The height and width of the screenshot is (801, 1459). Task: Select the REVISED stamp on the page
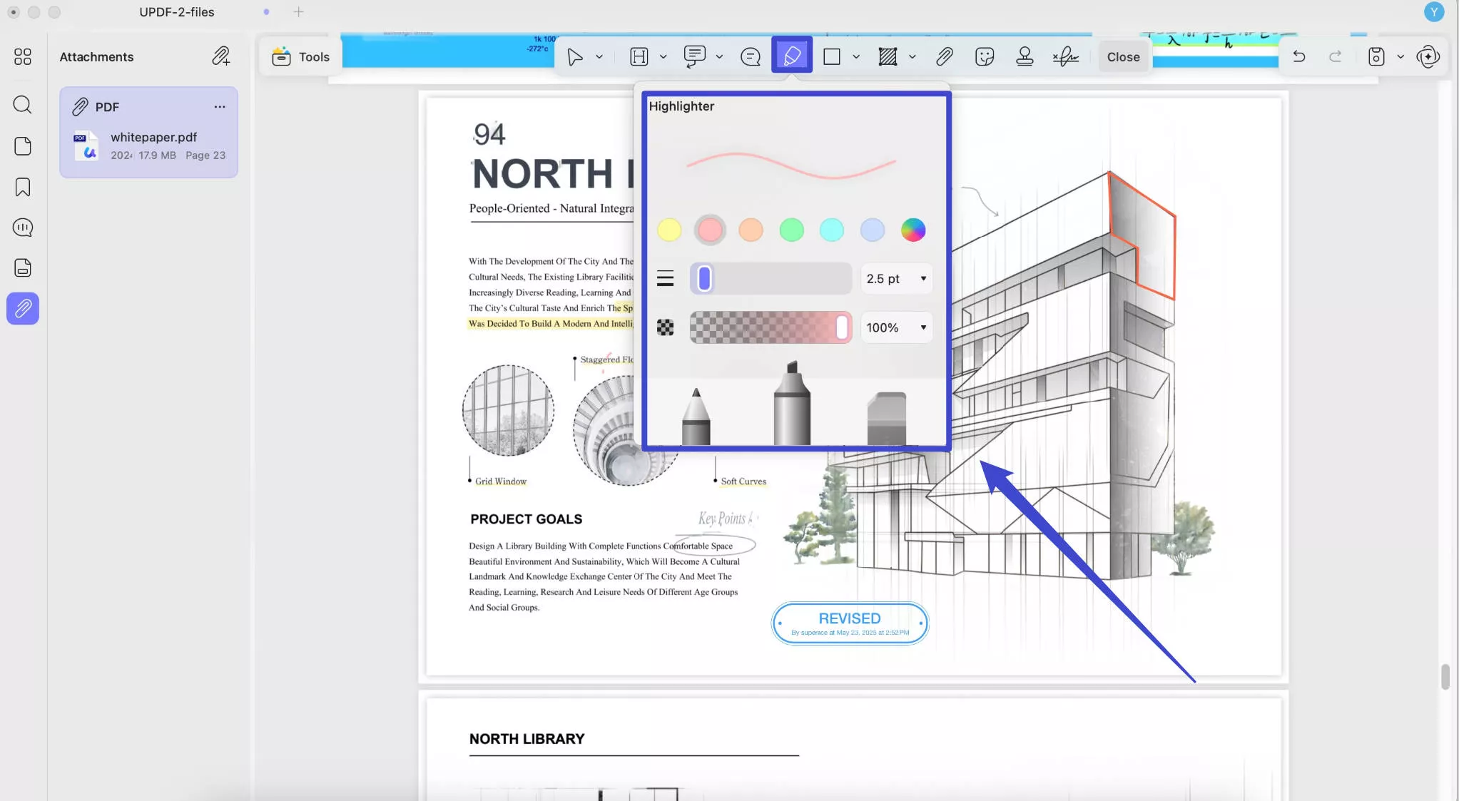click(x=850, y=623)
